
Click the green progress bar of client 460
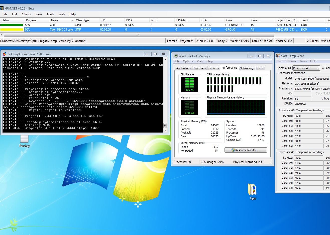pyautogui.click(x=12, y=25)
